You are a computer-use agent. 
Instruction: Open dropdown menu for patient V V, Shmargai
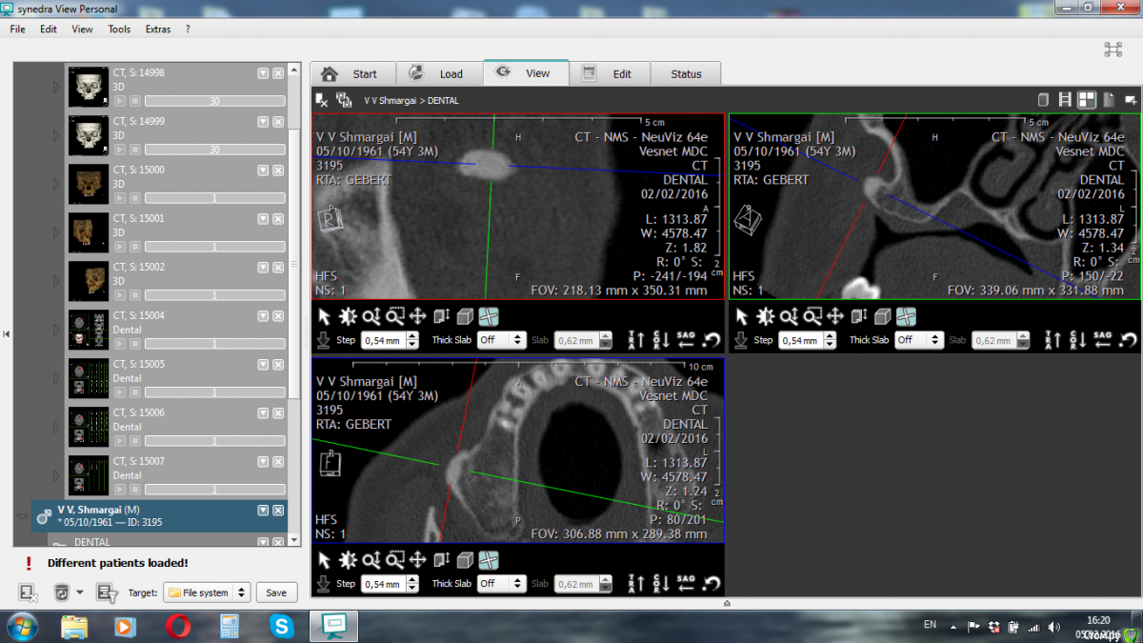click(263, 511)
